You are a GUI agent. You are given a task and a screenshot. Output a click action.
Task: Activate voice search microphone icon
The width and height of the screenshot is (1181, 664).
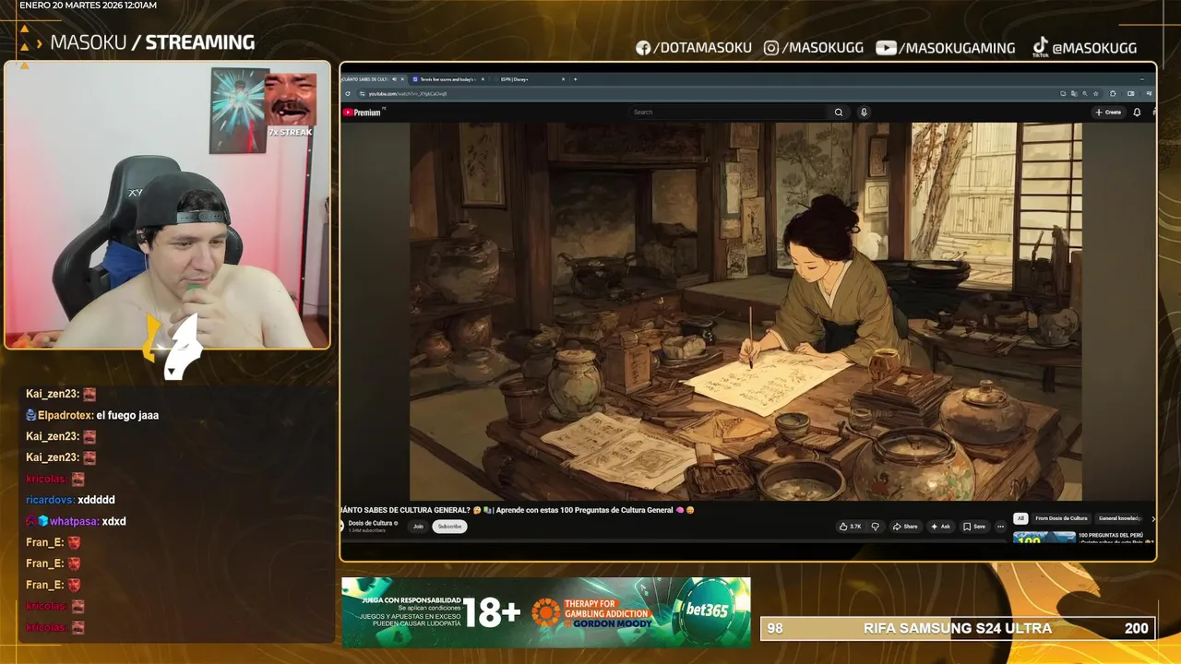tap(864, 113)
